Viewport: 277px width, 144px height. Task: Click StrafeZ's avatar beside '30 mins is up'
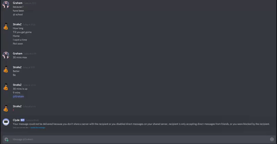(6, 87)
